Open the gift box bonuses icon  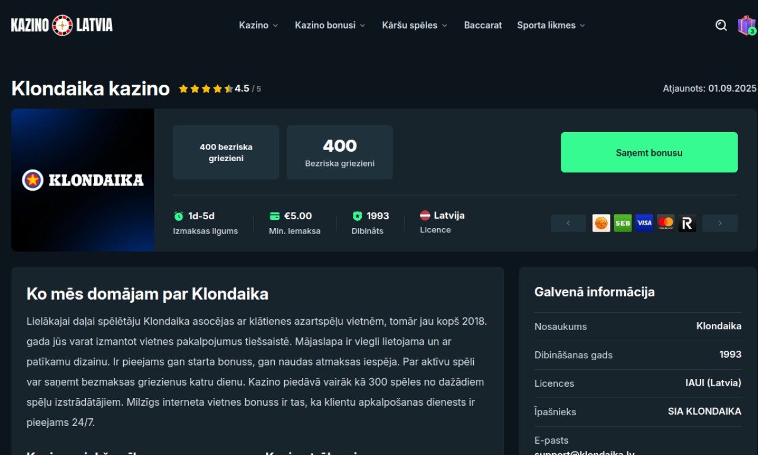point(747,25)
